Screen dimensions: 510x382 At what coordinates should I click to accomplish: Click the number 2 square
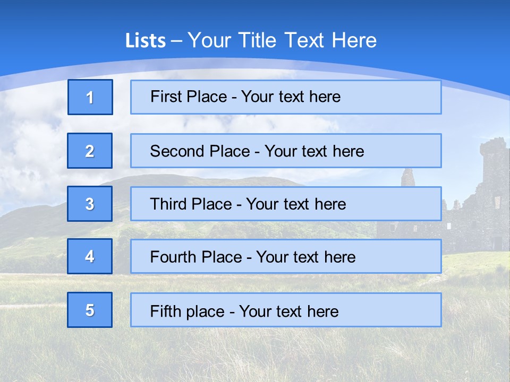90,151
